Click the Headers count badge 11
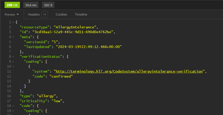The width and height of the screenshot is (223, 115). pos(45,15)
